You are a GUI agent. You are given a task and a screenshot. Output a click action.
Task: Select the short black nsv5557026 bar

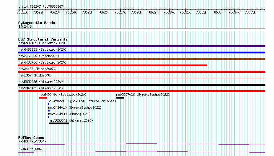click(x=120, y=98)
